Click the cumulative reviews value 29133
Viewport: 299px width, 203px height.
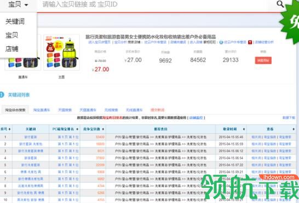[x=231, y=60]
